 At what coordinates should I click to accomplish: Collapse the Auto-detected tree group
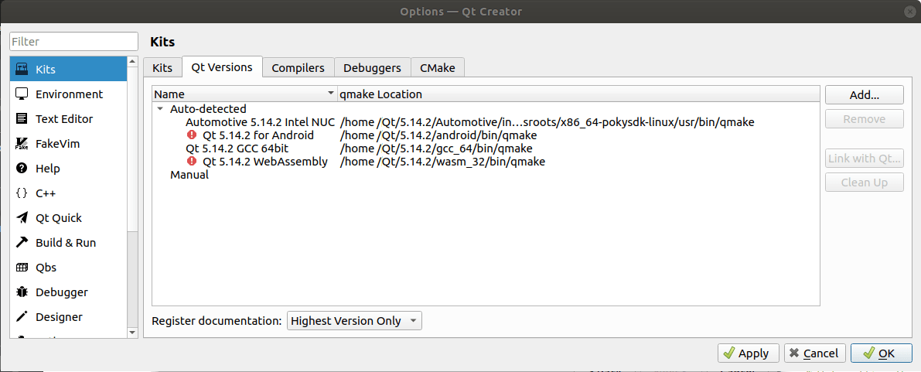click(x=160, y=109)
